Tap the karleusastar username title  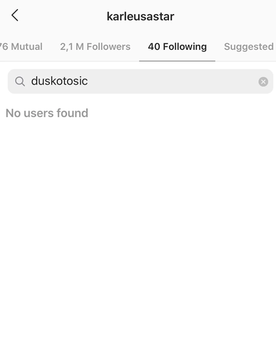pos(140,16)
